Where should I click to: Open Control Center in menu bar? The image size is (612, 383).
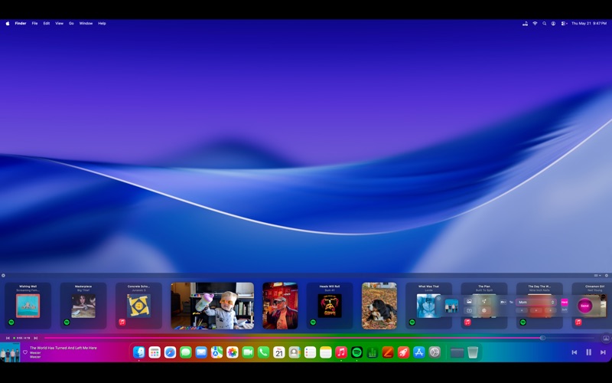(x=564, y=24)
